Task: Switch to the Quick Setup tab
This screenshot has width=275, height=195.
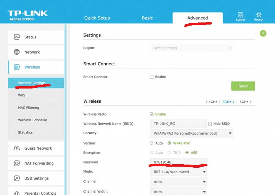Action: point(97,18)
